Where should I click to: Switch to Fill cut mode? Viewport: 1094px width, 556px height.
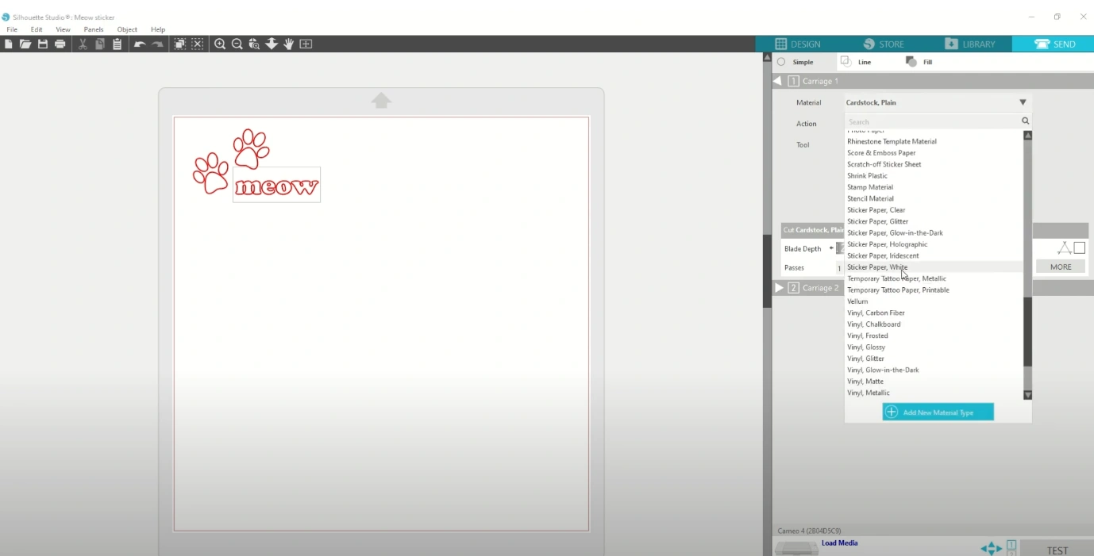[919, 62]
